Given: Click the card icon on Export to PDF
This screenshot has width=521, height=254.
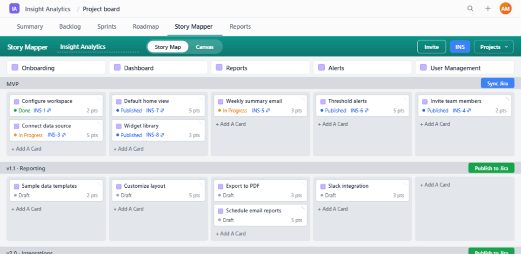Looking at the screenshot, I should 220,186.
